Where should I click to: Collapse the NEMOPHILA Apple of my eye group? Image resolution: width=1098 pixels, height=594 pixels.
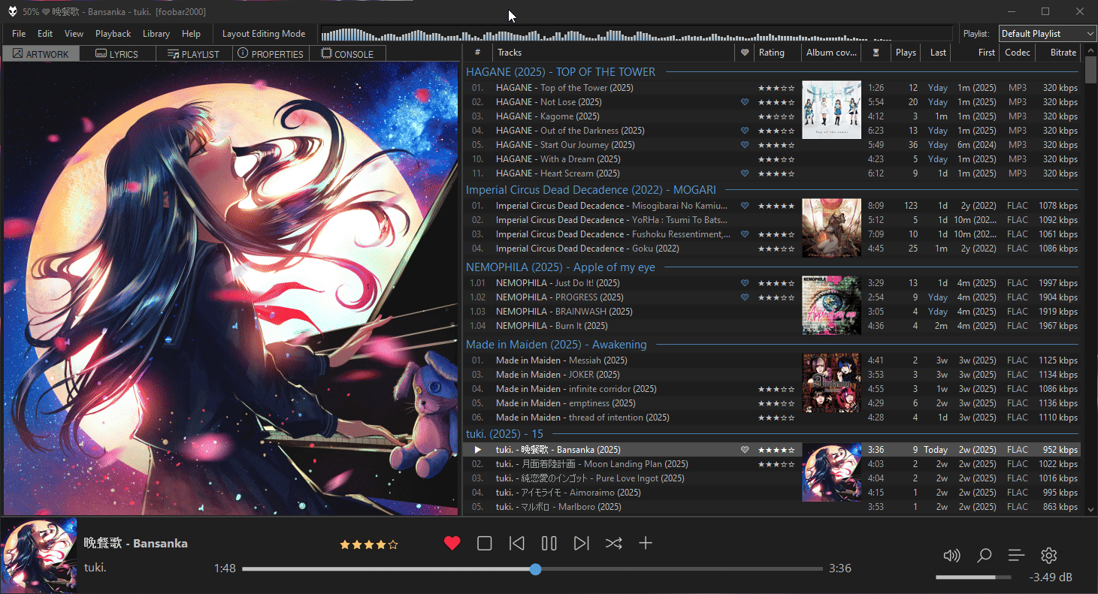coord(561,267)
